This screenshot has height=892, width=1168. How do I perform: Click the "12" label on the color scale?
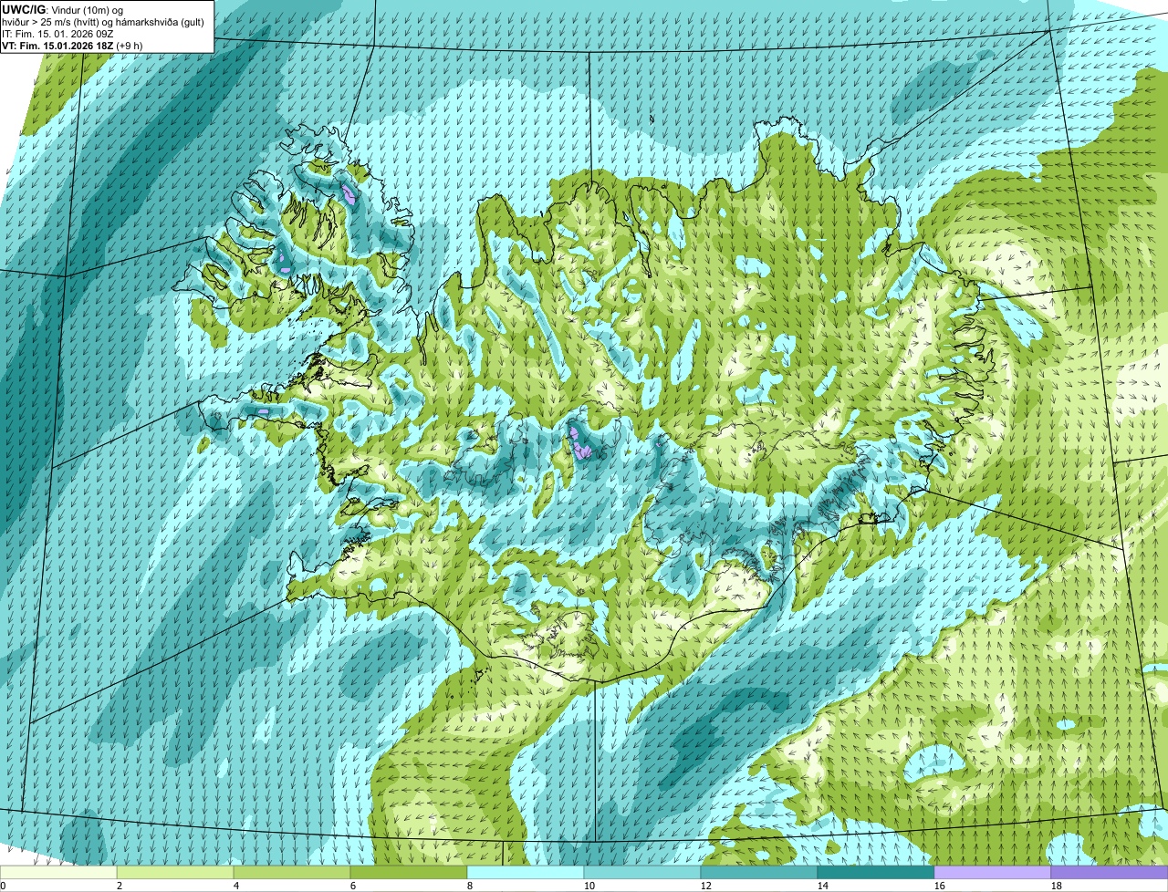(706, 886)
